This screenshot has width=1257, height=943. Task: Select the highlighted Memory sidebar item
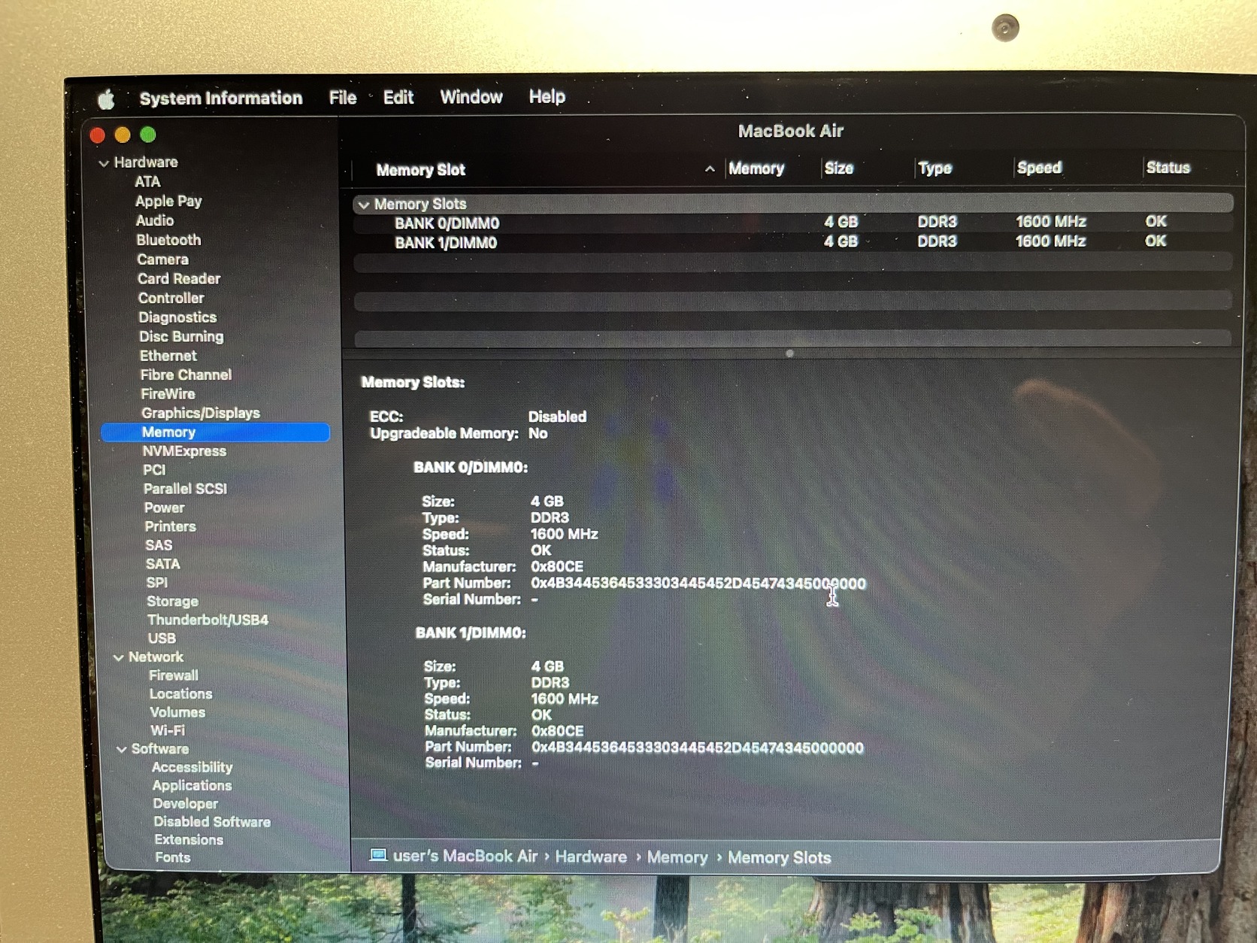215,432
